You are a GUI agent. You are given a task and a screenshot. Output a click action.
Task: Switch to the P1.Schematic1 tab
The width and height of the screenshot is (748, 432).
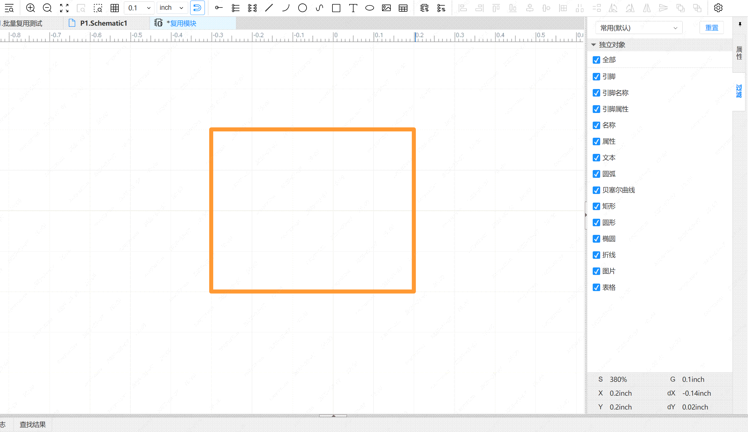[x=103, y=23]
